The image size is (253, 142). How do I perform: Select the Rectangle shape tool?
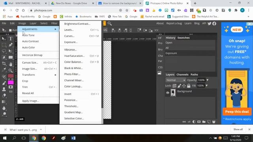tap(11, 57)
